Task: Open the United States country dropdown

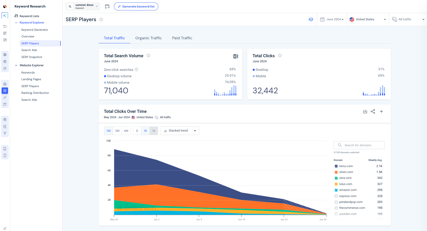Action: coord(368,20)
